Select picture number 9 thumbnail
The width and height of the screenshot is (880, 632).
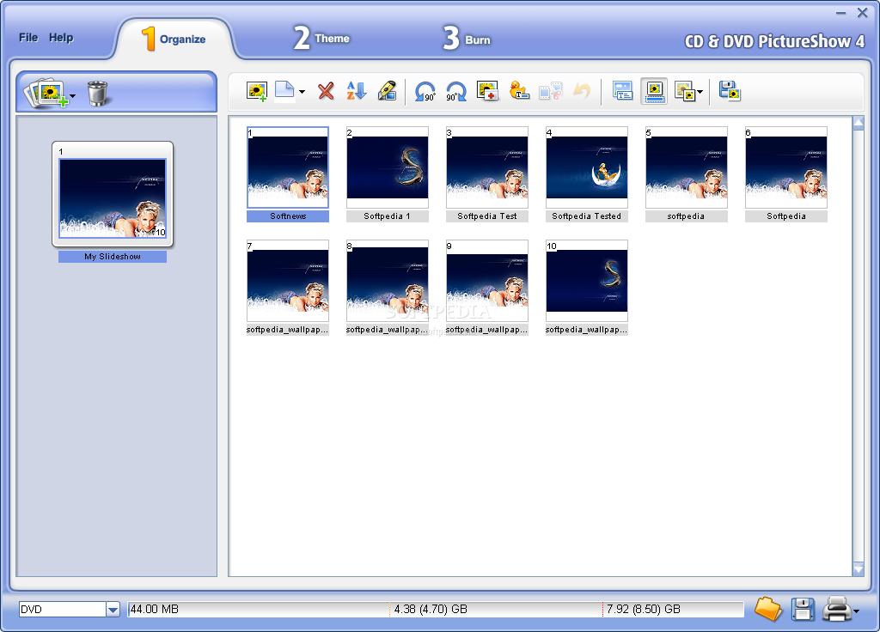click(487, 281)
